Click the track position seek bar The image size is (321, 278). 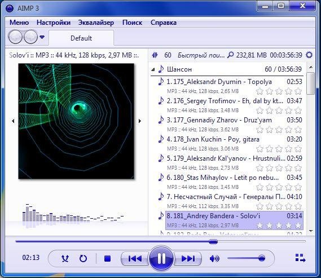pyautogui.click(x=160, y=241)
